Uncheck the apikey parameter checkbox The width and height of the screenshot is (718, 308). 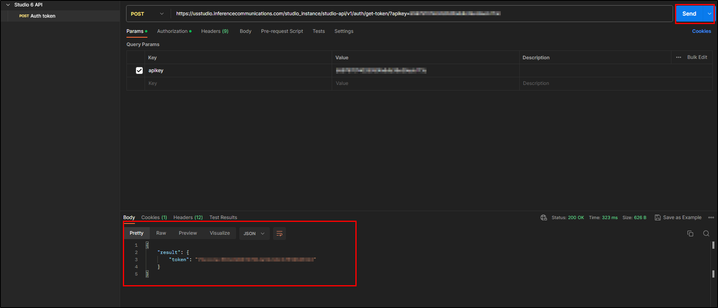click(x=139, y=70)
